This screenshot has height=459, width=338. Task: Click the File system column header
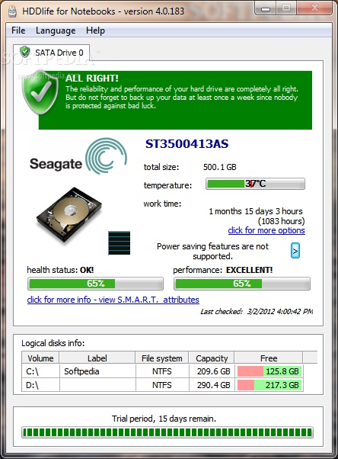click(x=161, y=358)
